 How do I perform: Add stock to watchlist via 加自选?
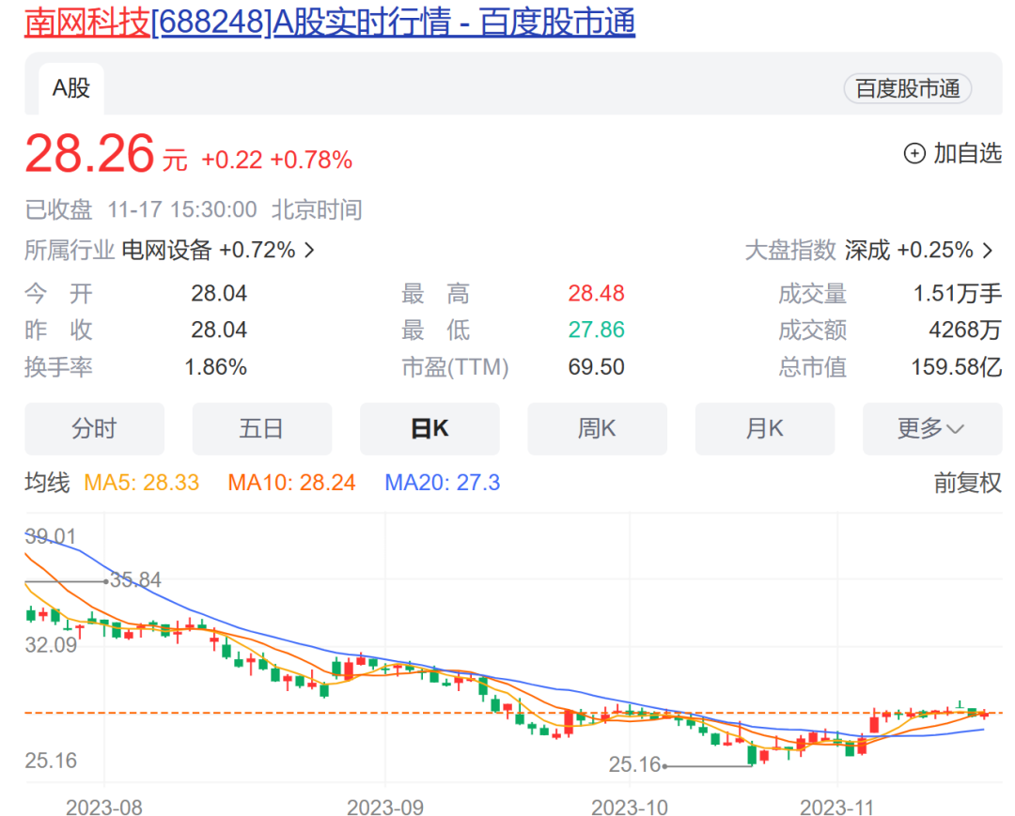[953, 154]
